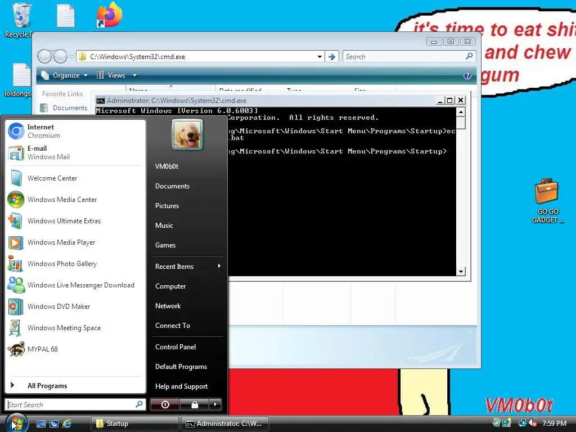Launch Windows Mail from E-mail entry
This screenshot has width=576, height=432.
pos(75,152)
